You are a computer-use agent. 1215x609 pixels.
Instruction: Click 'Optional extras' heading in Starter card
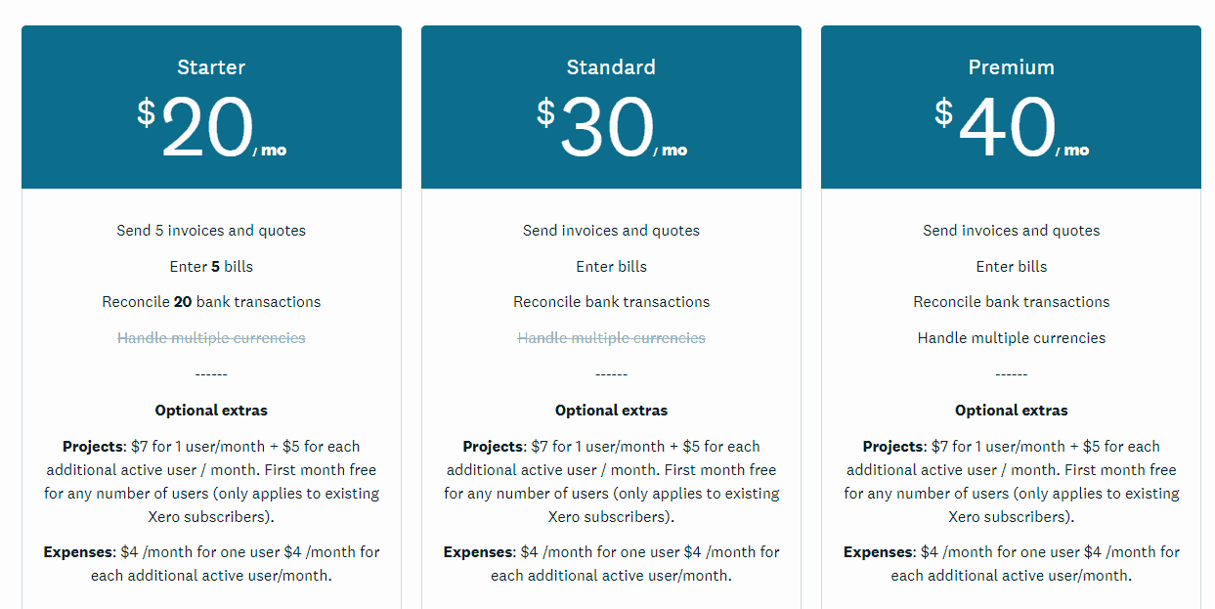[x=211, y=411]
